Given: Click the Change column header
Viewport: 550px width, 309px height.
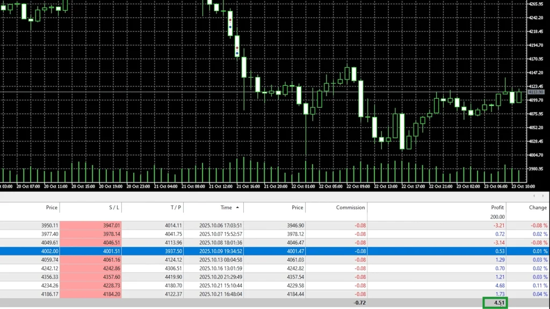Looking at the screenshot, I should click(538, 208).
